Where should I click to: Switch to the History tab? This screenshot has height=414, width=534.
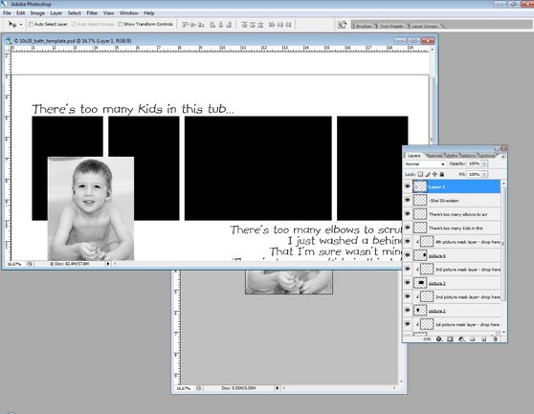point(468,156)
